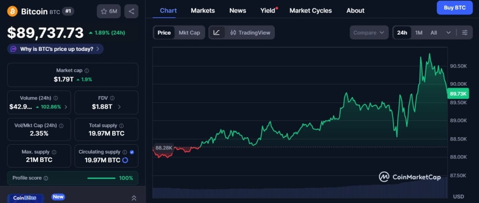
Task: Click the $1.88T FDV value
Action: pos(102,107)
